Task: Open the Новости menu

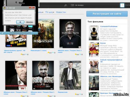Action: coord(61,12)
